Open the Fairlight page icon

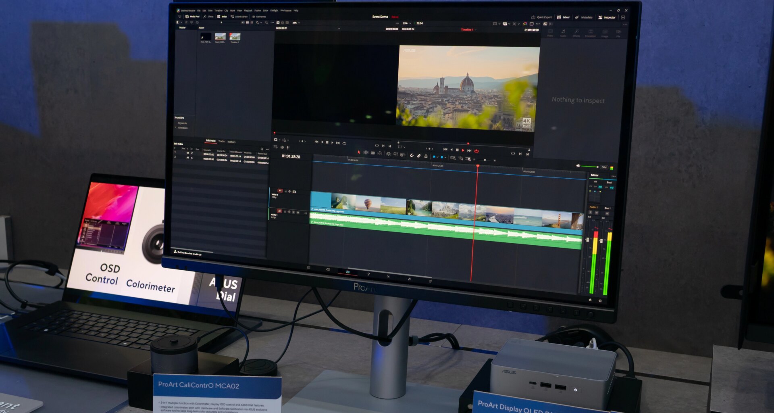pyautogui.click(x=409, y=279)
